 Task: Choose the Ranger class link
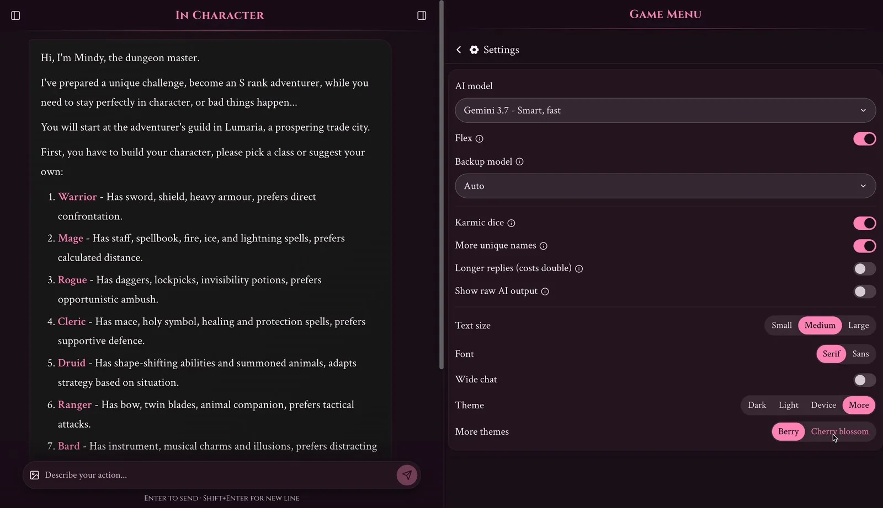(x=75, y=404)
